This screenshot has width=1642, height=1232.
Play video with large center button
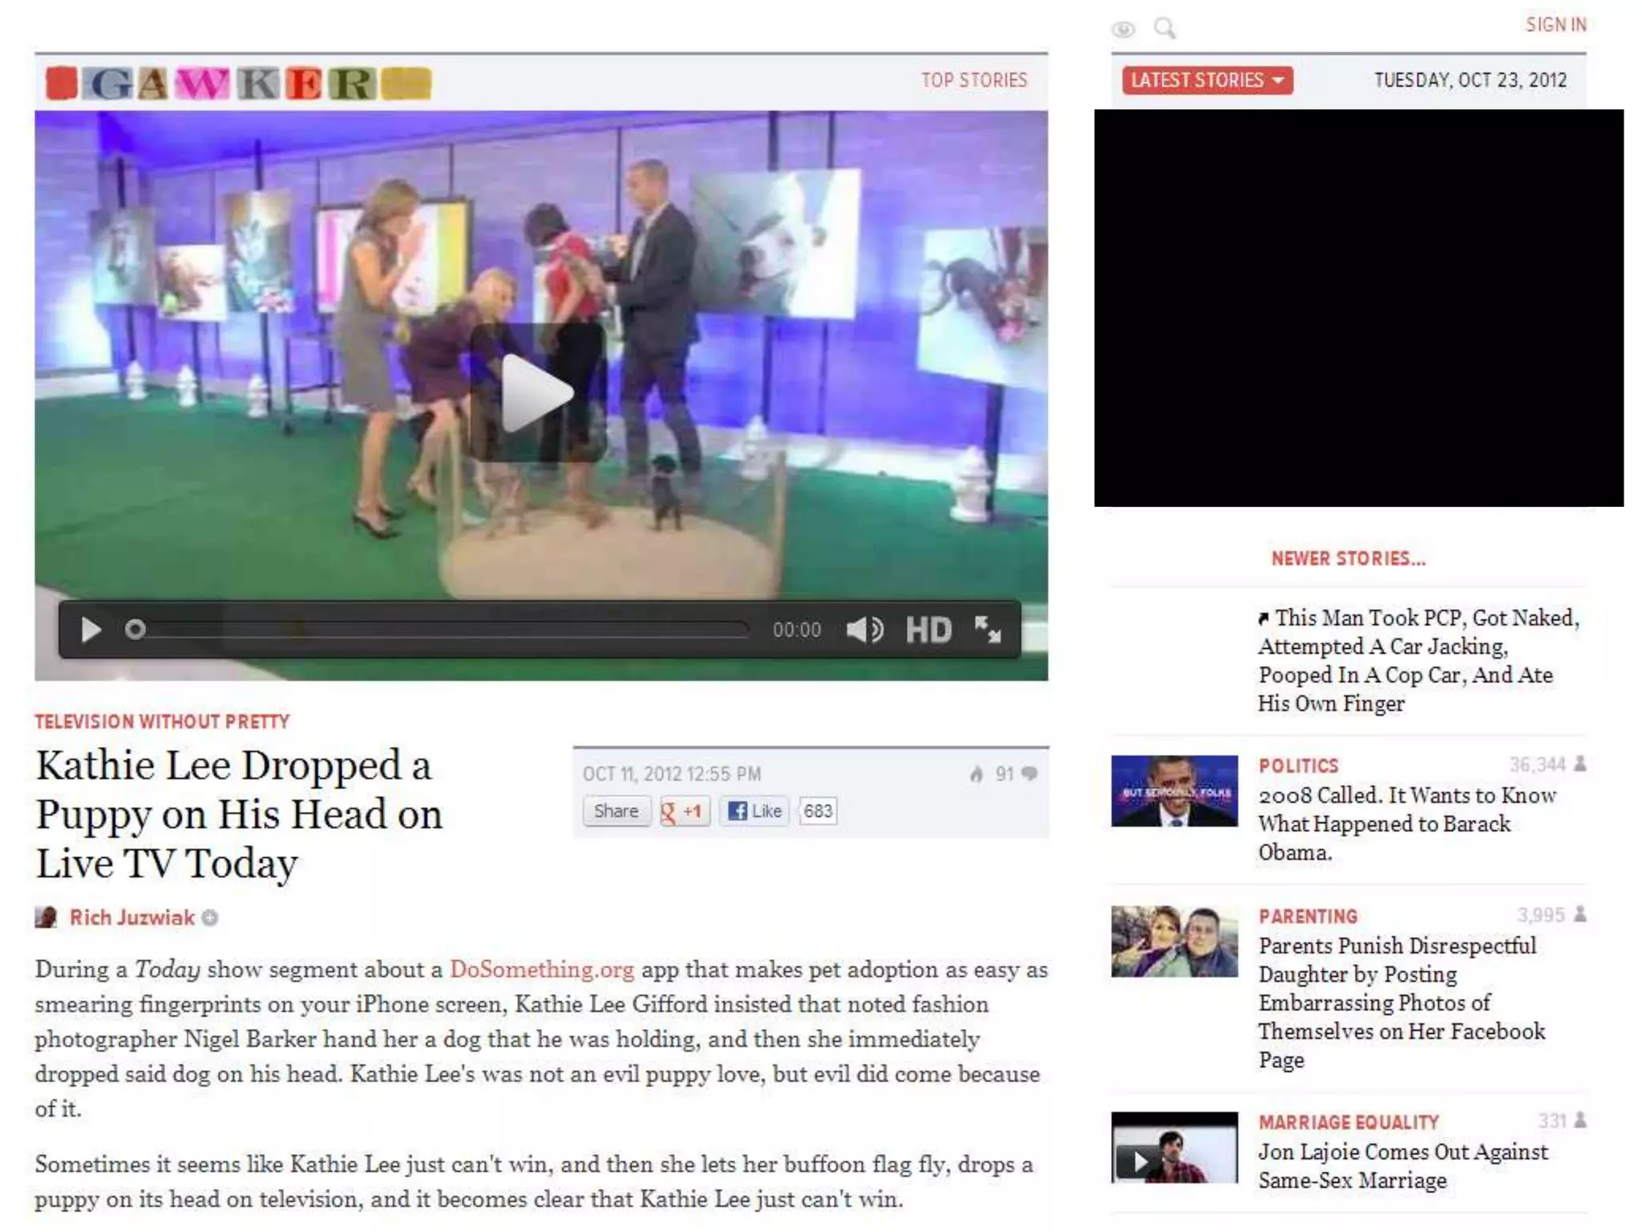pos(536,392)
